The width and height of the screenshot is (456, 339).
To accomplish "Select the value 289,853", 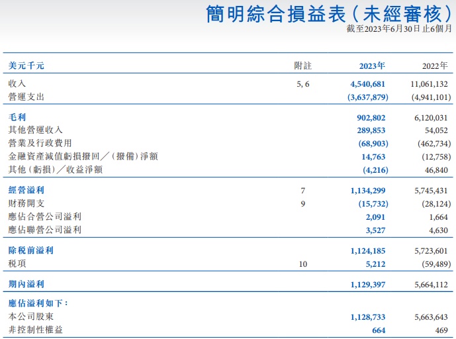I will (x=371, y=130).
